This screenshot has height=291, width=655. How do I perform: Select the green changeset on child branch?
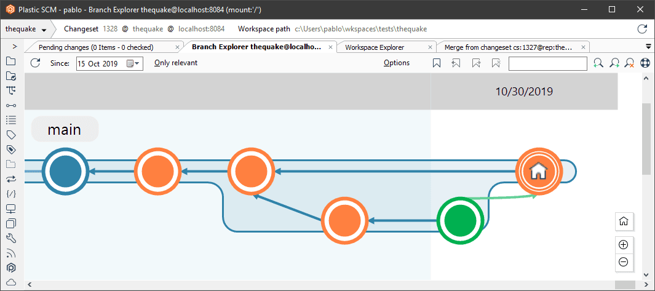460,220
